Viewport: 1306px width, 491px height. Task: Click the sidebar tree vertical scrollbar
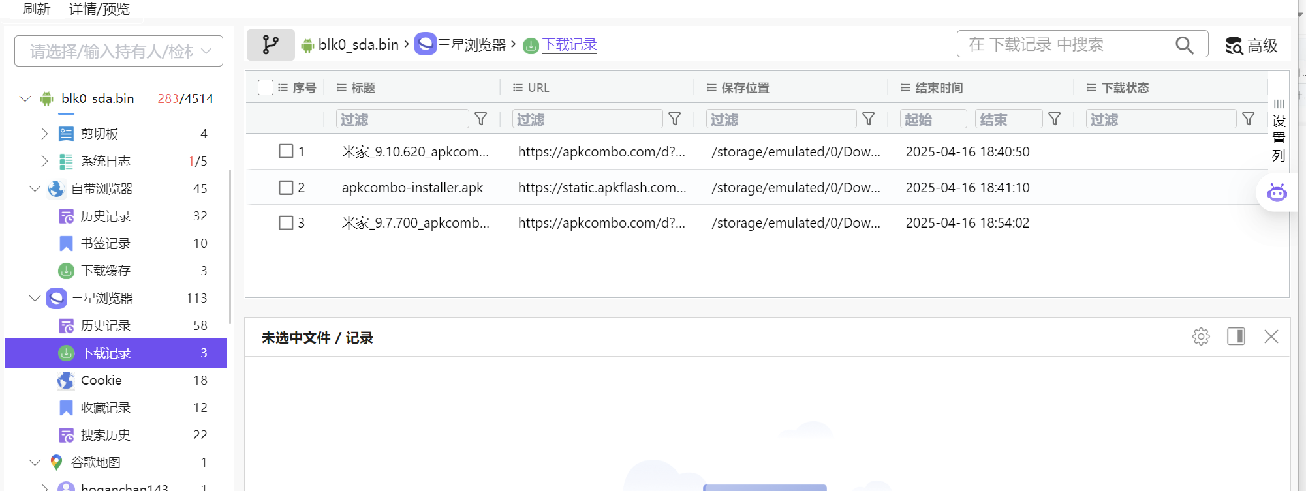230,246
